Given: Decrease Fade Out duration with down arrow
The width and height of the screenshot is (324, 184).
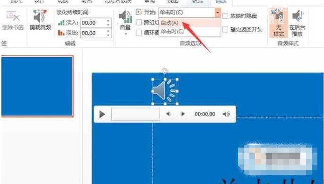Looking at the screenshot, I should 109,35.
